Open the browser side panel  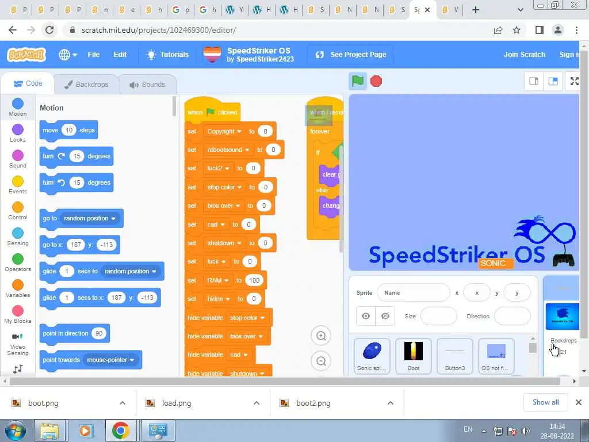coord(540,30)
